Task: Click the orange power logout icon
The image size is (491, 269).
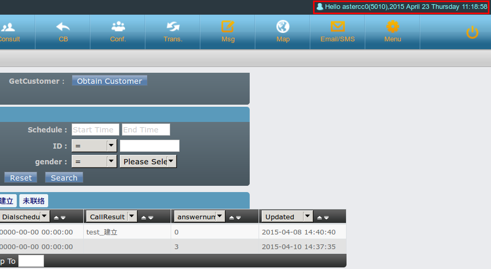Action: point(472,32)
